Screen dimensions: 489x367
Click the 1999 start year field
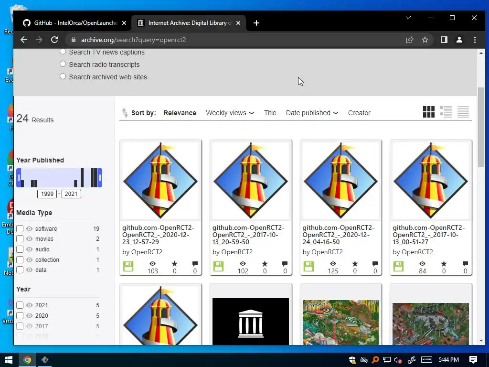pos(47,194)
